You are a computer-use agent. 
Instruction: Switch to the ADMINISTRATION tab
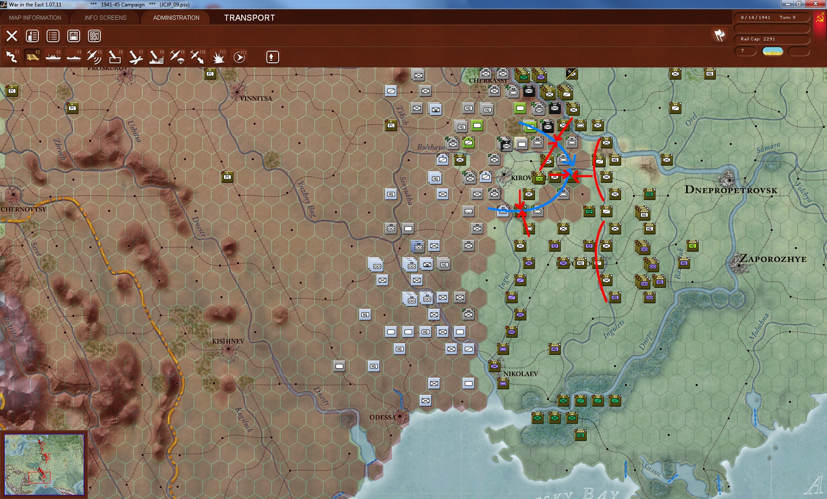[x=176, y=18]
